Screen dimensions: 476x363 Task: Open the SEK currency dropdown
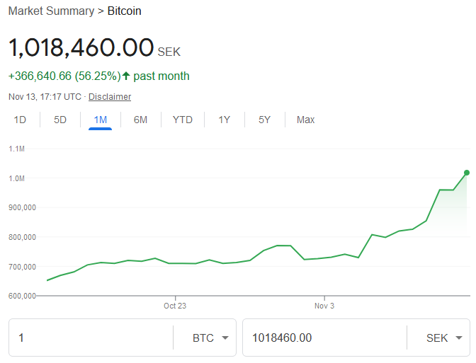pos(444,338)
